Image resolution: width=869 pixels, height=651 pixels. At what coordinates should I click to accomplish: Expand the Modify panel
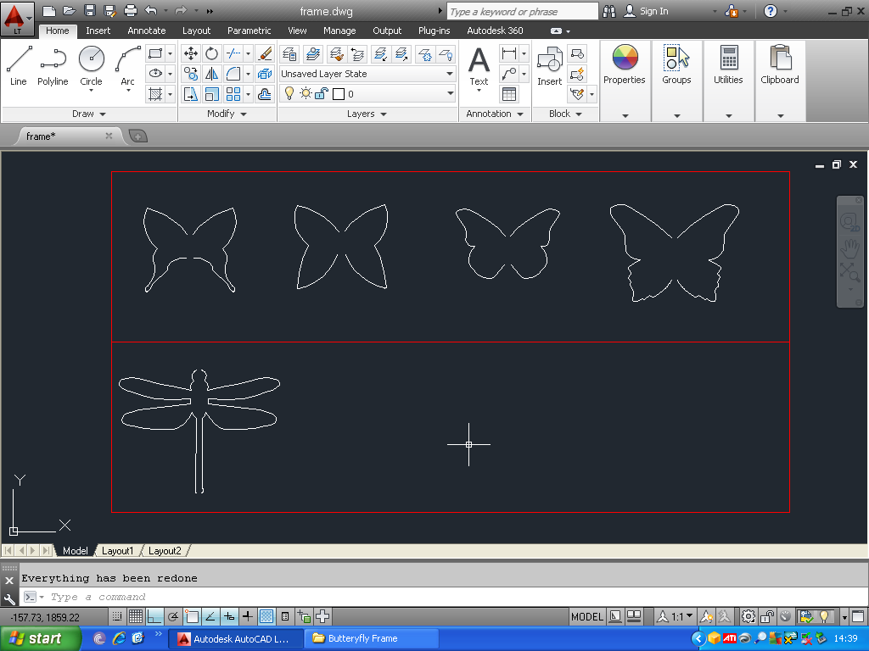click(x=227, y=114)
